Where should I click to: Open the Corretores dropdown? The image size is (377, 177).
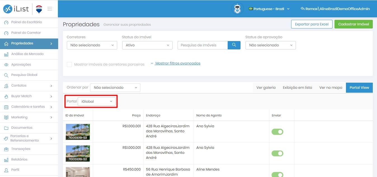[x=92, y=45]
